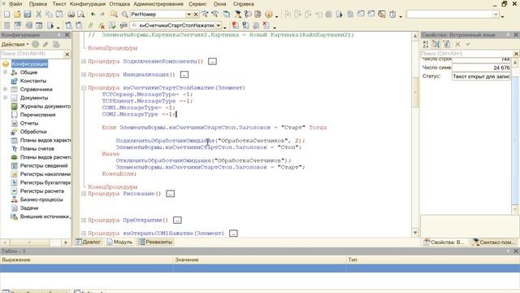Click the Paste clipboard icon
The height and width of the screenshot is (293, 520).
pyautogui.click(x=59, y=15)
